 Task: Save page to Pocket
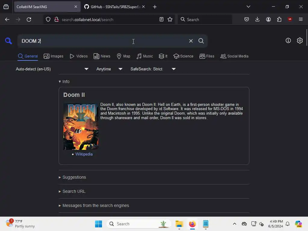click(247, 20)
